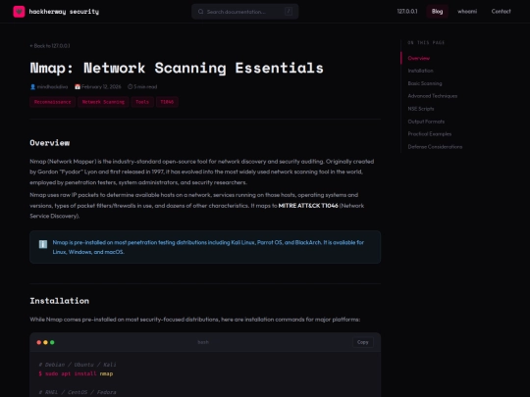Screen dimensions: 530x397
Task: Click the search magnifier icon
Action: coord(201,12)
